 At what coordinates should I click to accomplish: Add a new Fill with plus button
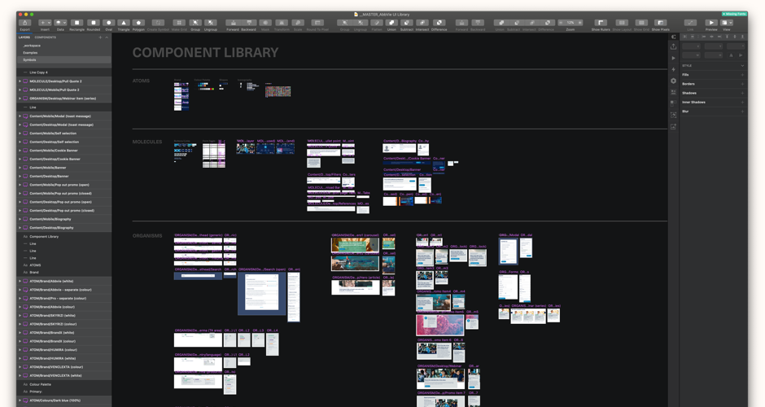click(742, 75)
